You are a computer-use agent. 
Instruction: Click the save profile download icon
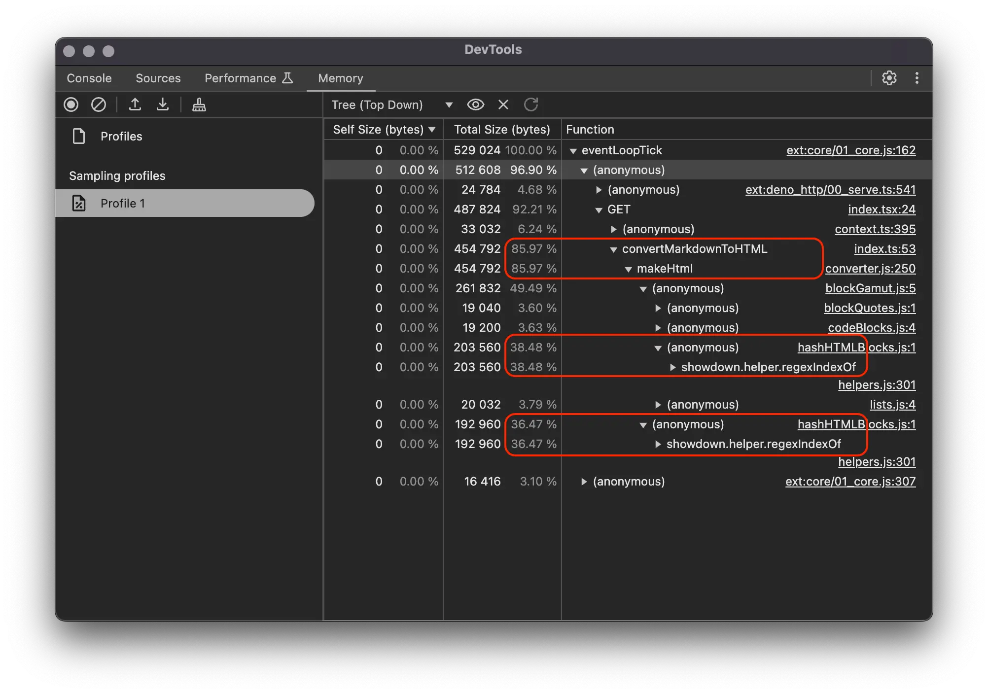(x=162, y=104)
